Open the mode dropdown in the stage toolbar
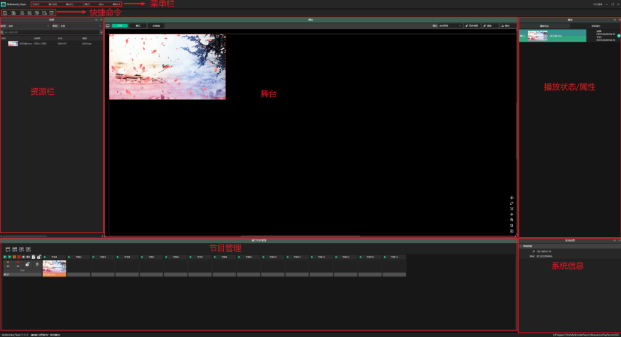 [450, 26]
